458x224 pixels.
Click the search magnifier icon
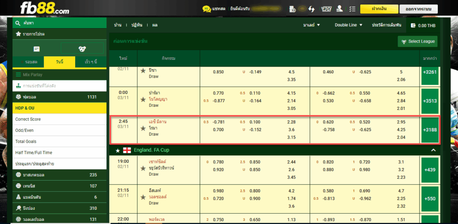18,23
